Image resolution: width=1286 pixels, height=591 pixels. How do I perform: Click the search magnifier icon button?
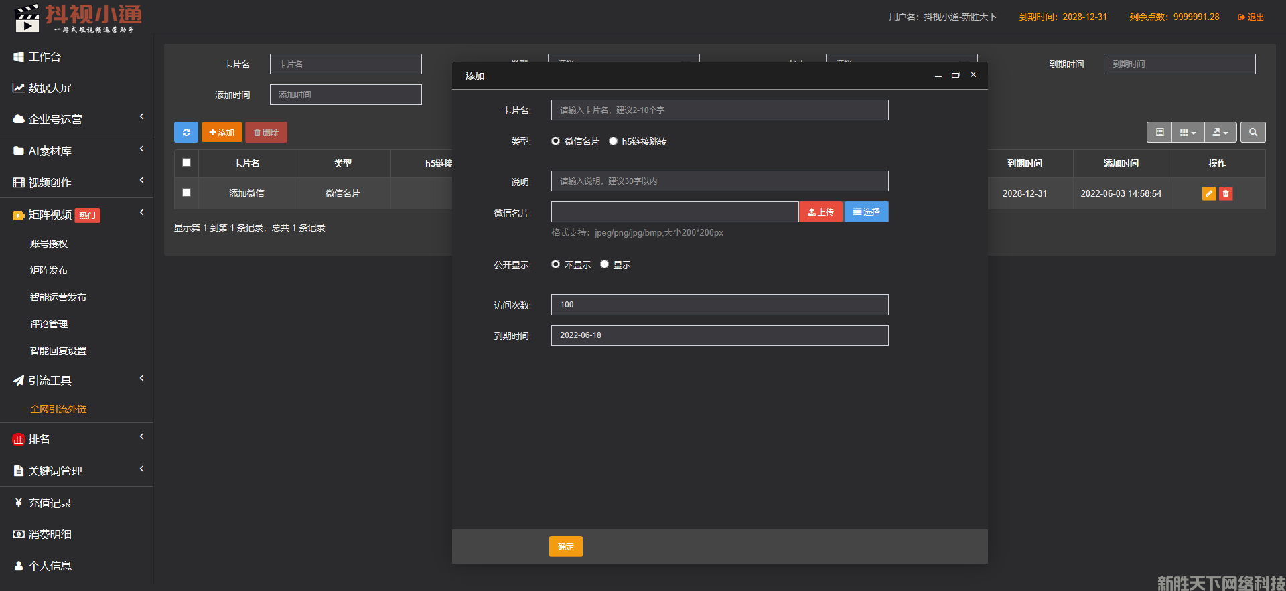coord(1253,133)
